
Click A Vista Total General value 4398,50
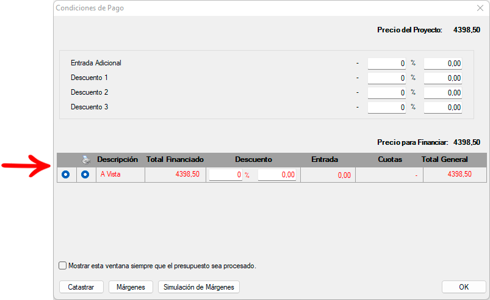click(459, 174)
